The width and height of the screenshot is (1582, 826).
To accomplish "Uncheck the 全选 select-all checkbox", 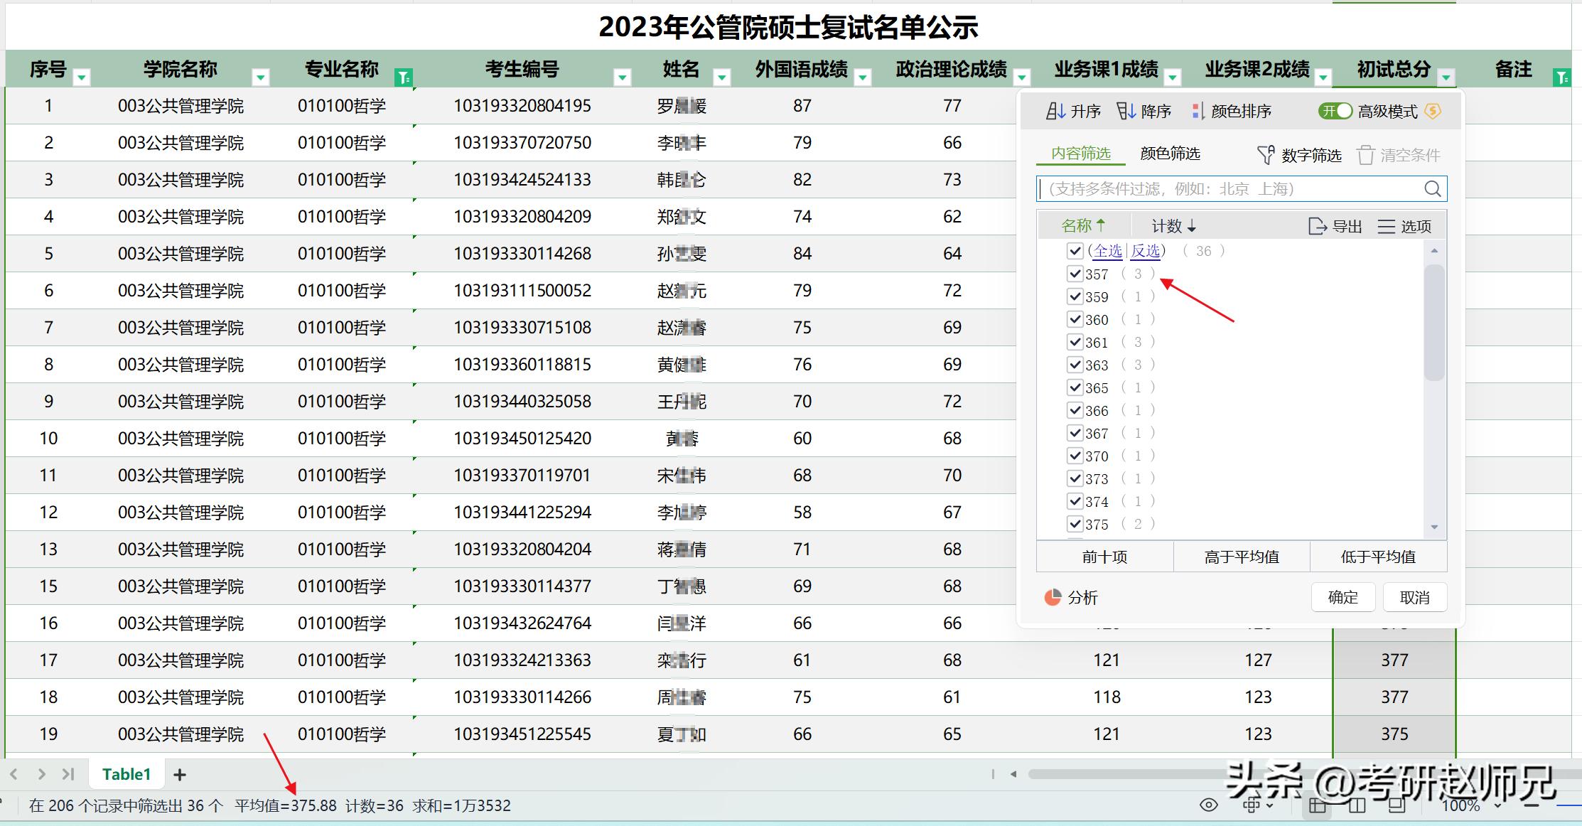I will click(x=1075, y=251).
